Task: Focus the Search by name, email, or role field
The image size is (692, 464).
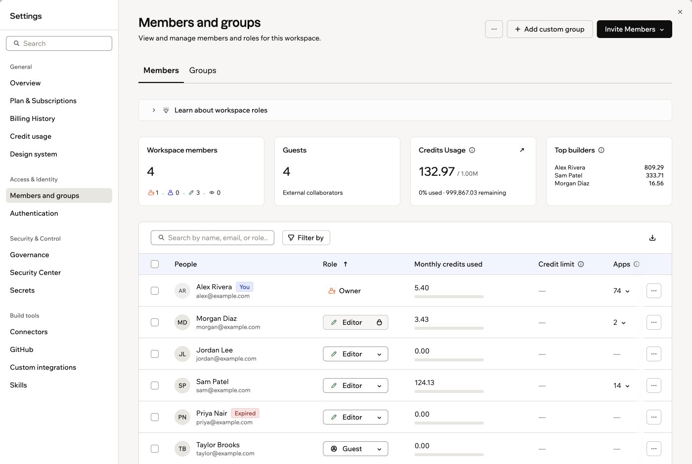Action: coord(213,238)
